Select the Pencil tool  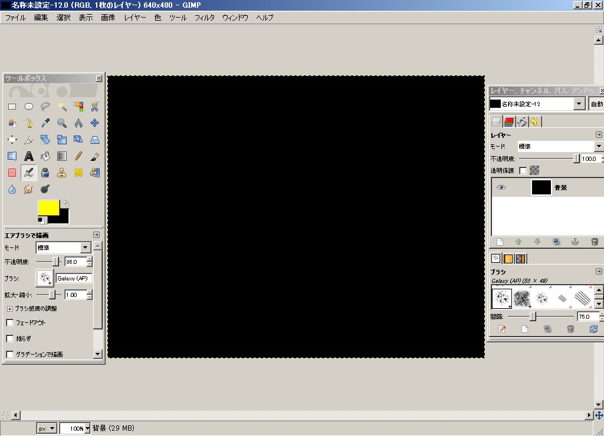click(78, 156)
